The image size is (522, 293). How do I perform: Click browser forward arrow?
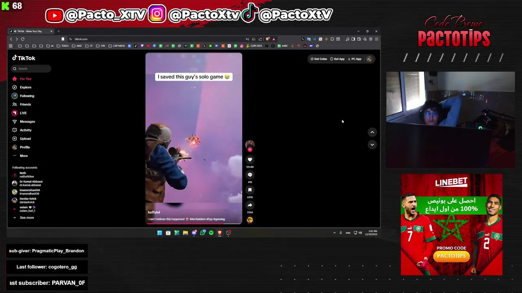click(17, 39)
